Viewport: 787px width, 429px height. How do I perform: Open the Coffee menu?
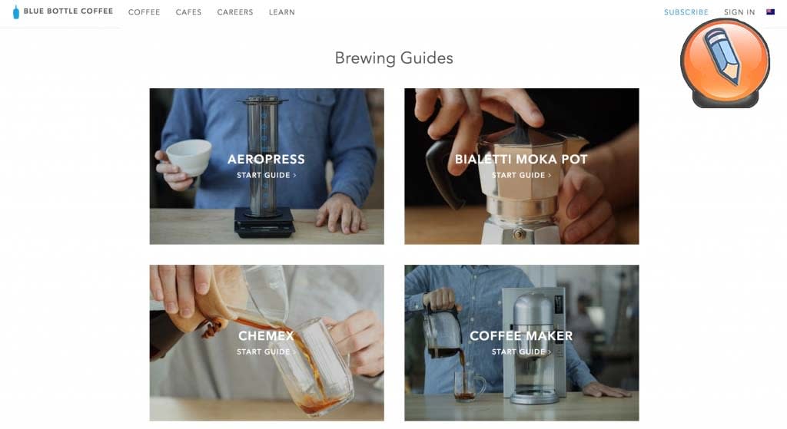tap(144, 12)
